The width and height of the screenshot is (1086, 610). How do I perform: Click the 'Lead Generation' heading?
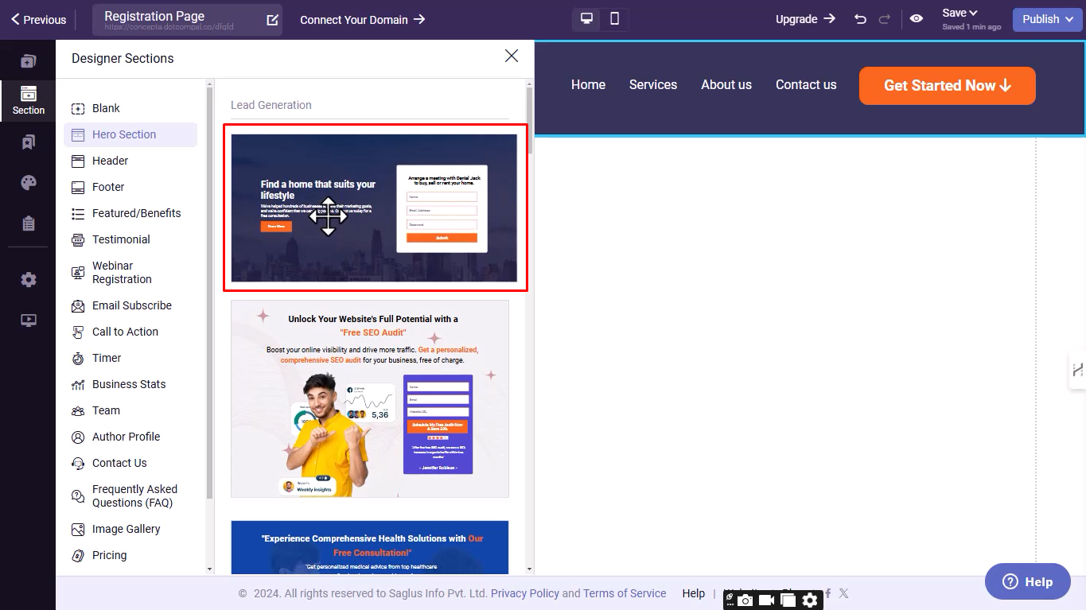pyautogui.click(x=271, y=105)
